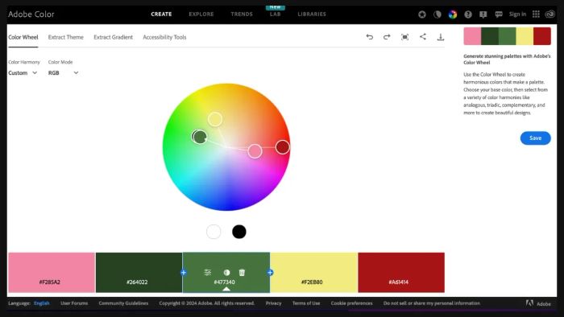564x317 pixels.
Task: Select the dark green #264022 swatch
Action: click(139, 272)
